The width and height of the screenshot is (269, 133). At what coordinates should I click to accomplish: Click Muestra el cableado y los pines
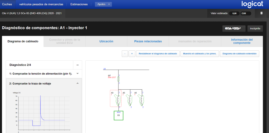click(200, 54)
